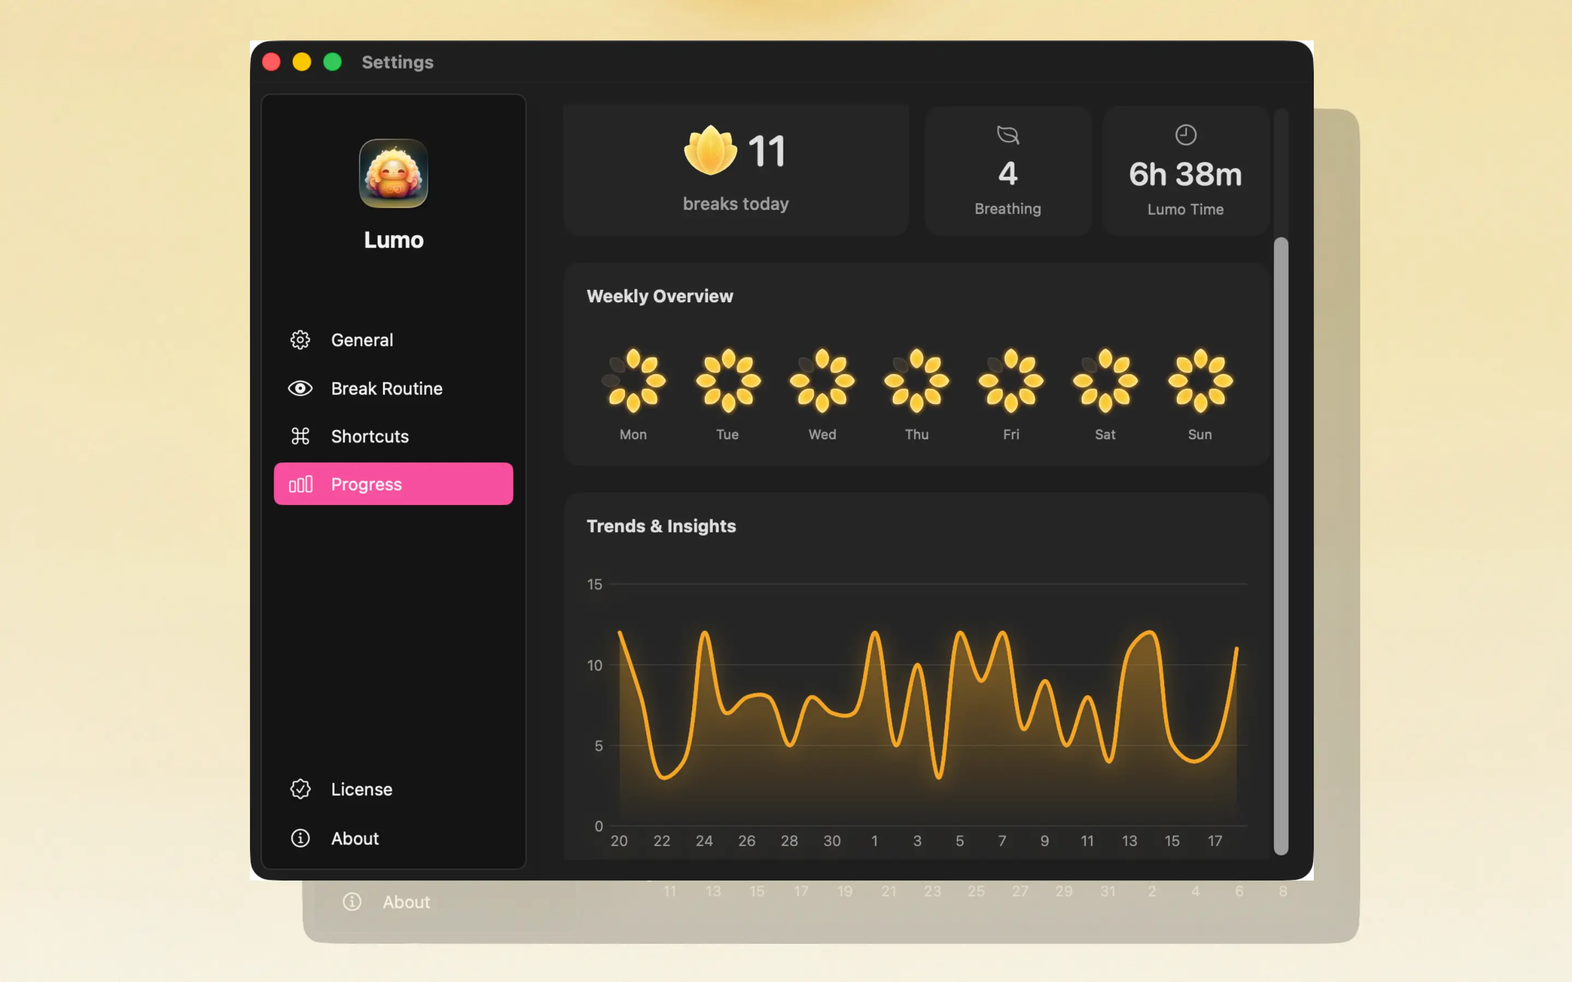Click the Lumo avatar image

point(394,173)
